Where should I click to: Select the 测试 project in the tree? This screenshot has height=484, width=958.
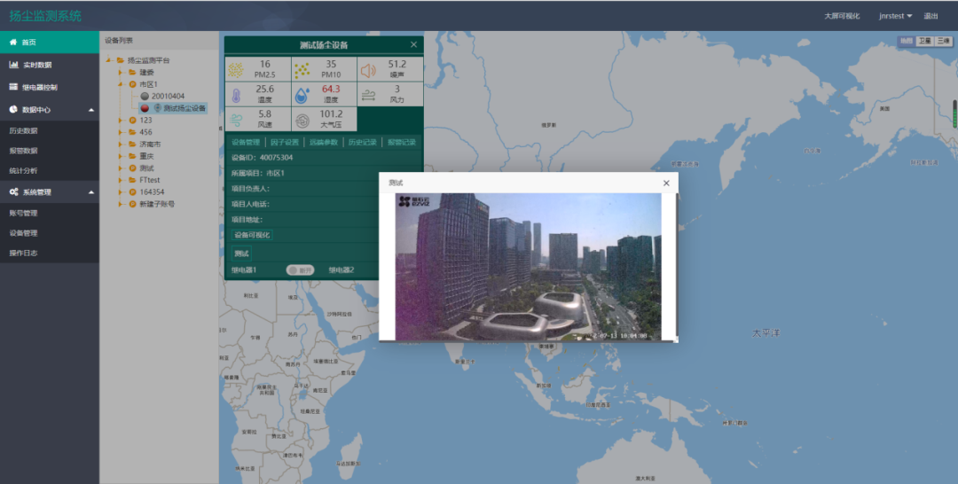[146, 168]
